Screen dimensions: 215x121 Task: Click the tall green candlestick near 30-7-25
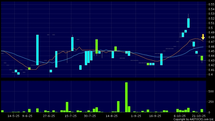click(97, 46)
